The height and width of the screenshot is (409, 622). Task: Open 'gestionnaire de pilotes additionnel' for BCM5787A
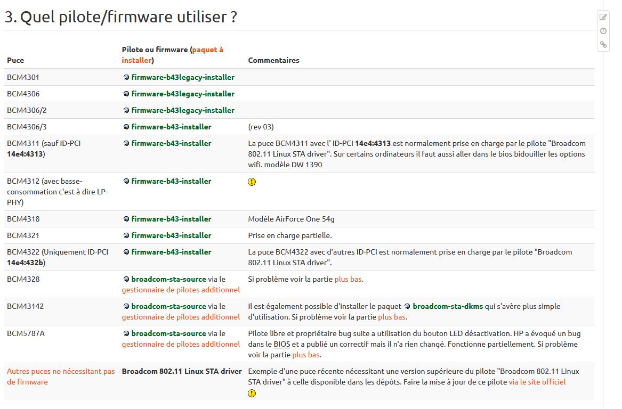pos(181,344)
